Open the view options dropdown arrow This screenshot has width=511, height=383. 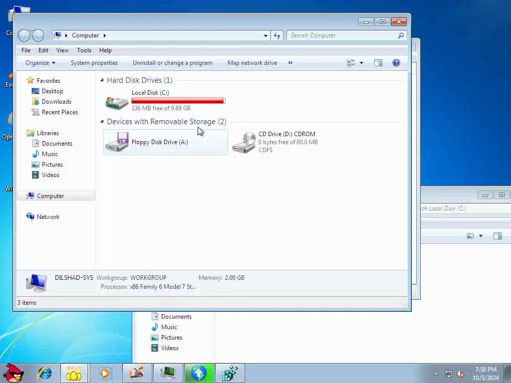[x=361, y=63]
